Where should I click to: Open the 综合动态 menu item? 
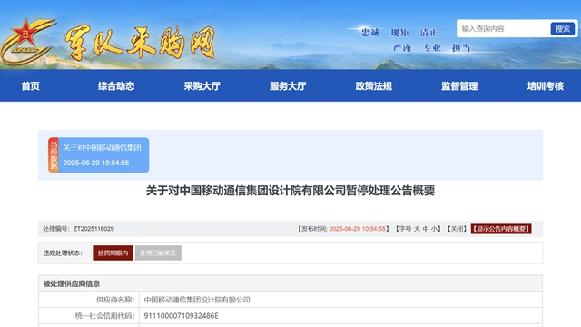[x=116, y=86]
